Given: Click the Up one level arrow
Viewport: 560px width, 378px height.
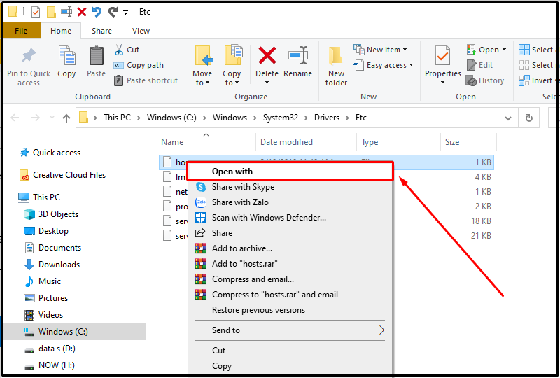Looking at the screenshot, I should click(66, 118).
